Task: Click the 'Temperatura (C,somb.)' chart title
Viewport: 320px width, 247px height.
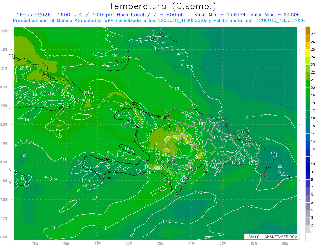Action: pyautogui.click(x=163, y=6)
